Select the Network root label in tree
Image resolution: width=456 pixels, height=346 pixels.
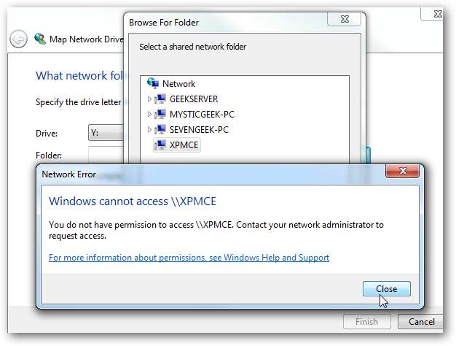pos(178,83)
